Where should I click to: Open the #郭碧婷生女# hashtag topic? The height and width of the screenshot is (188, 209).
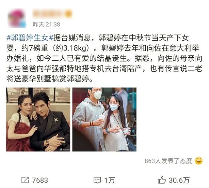(x=30, y=38)
